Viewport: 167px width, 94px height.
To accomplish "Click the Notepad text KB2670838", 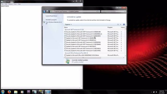I will point(5,6).
